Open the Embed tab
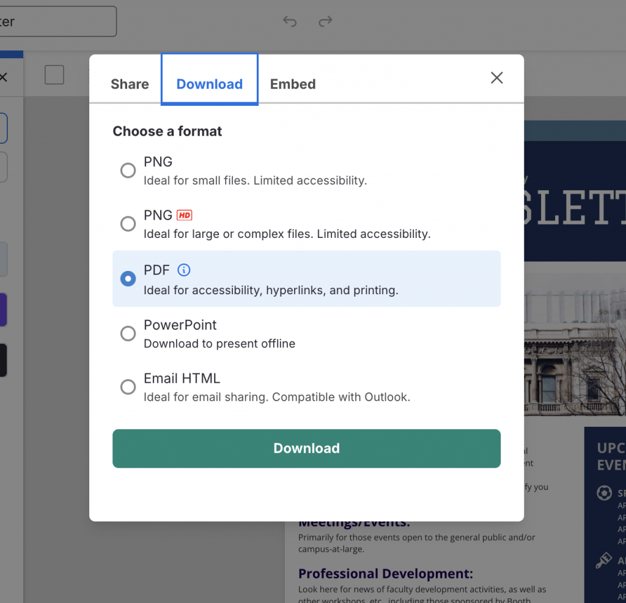Viewport: 626px width, 603px height. (x=293, y=84)
